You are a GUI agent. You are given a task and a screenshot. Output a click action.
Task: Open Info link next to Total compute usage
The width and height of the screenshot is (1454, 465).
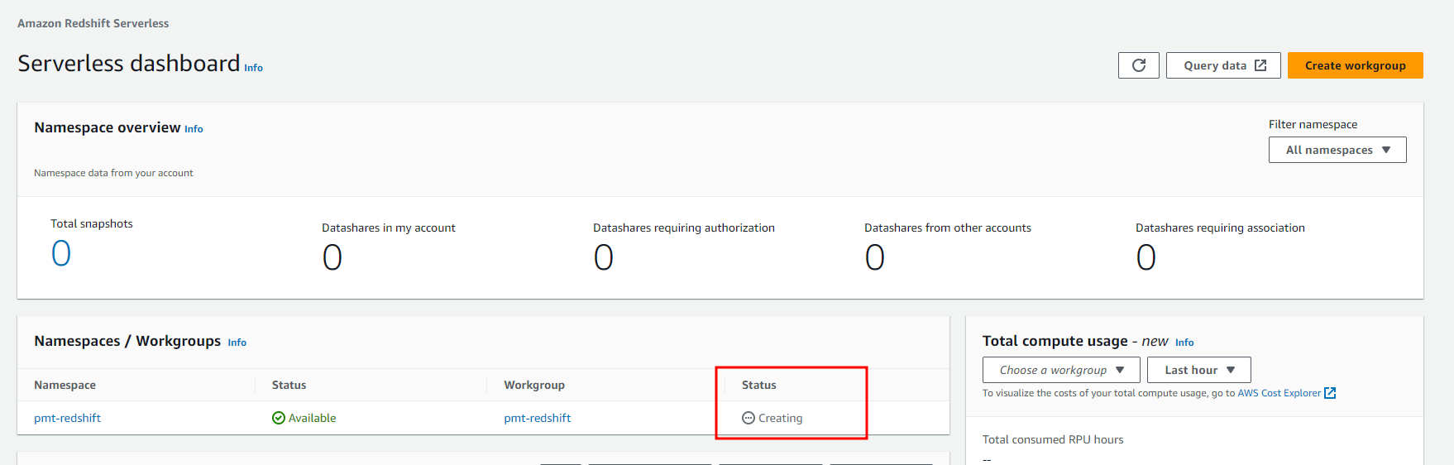coord(1184,343)
